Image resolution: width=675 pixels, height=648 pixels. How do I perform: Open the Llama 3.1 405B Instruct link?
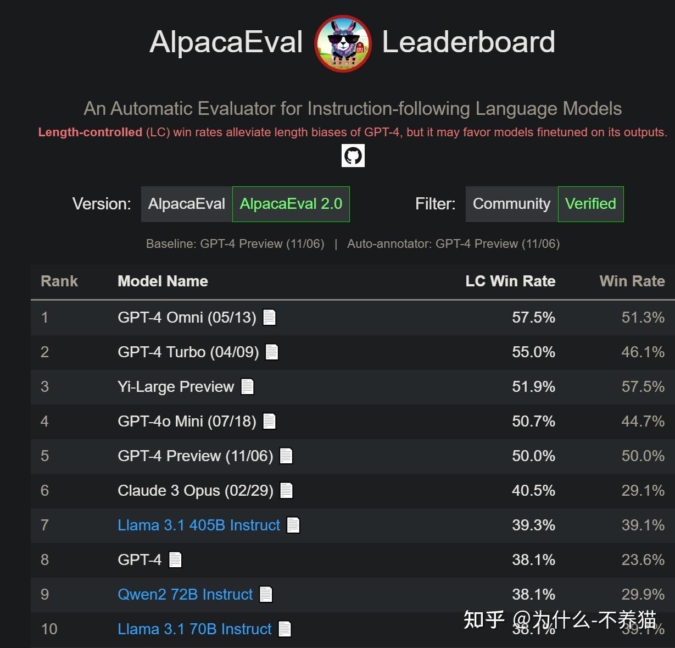(x=199, y=525)
